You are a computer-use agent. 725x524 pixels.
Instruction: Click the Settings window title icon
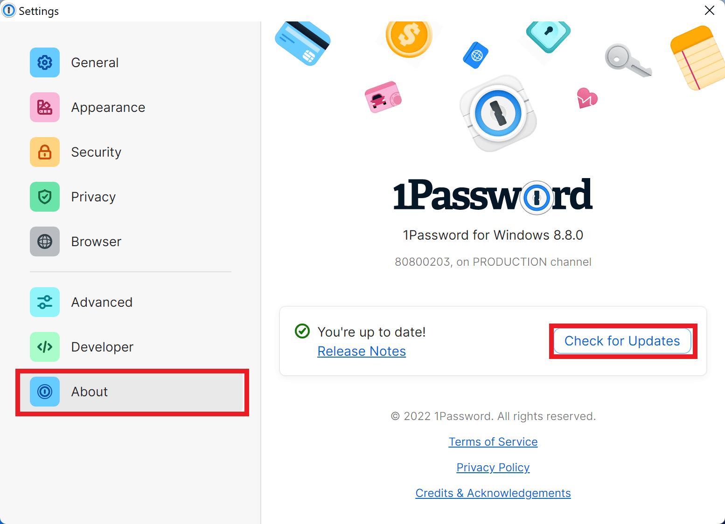coord(8,10)
